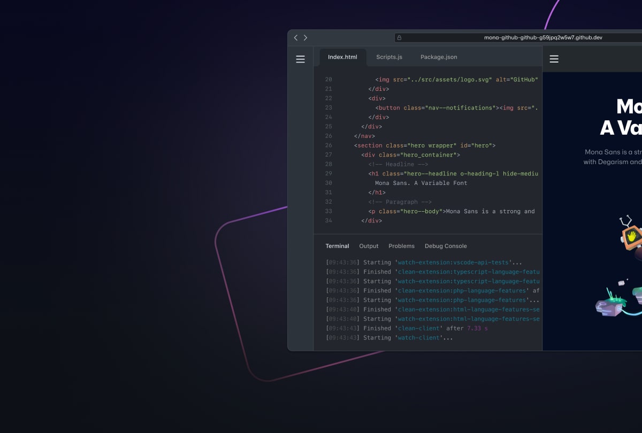The width and height of the screenshot is (642, 433).
Task: Open the editor sidebar hamburger menu
Action: point(300,59)
